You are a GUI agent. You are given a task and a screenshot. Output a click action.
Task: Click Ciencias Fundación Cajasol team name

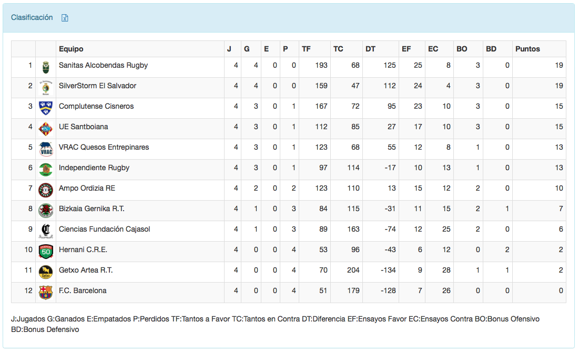tap(105, 229)
